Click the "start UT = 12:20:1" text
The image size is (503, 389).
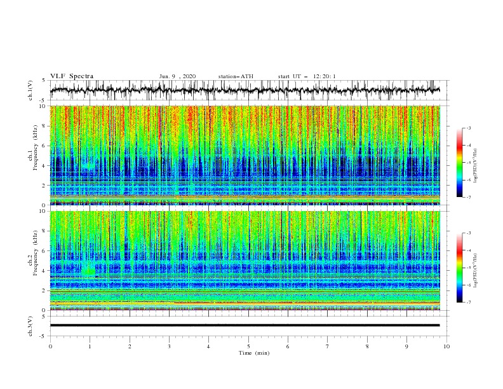[x=307, y=76]
